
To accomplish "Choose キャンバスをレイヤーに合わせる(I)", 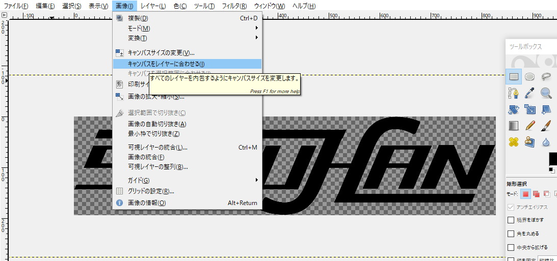I will 187,64.
